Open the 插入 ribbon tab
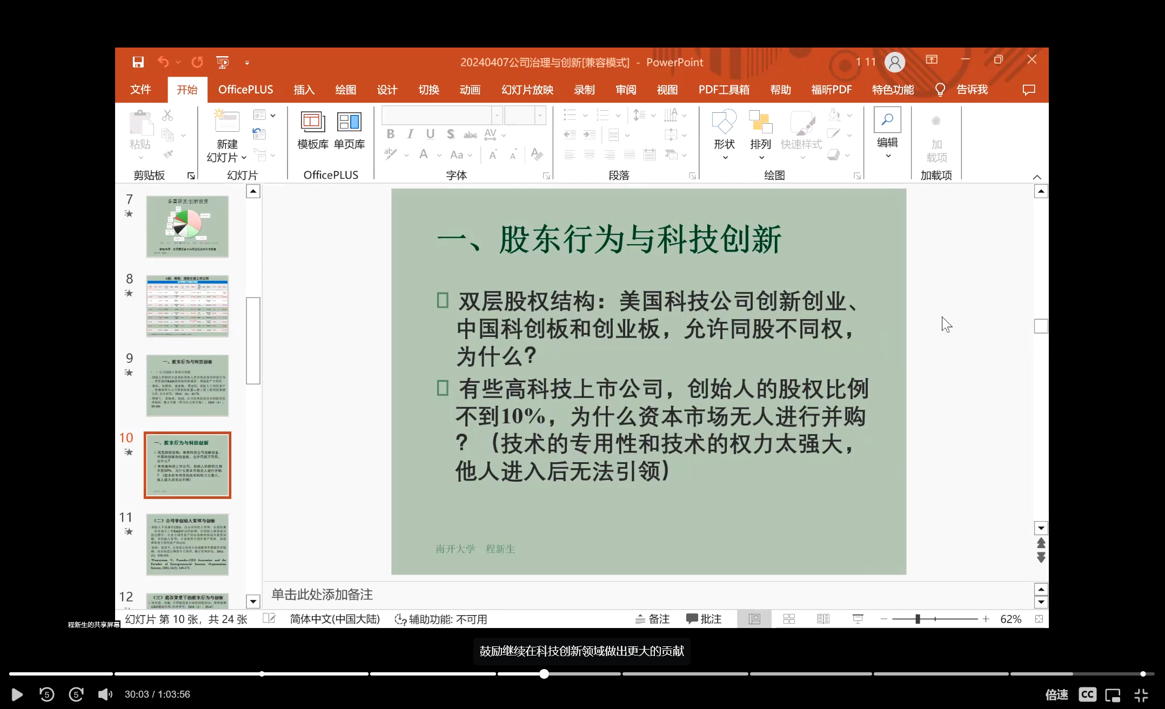The image size is (1165, 709). point(304,90)
